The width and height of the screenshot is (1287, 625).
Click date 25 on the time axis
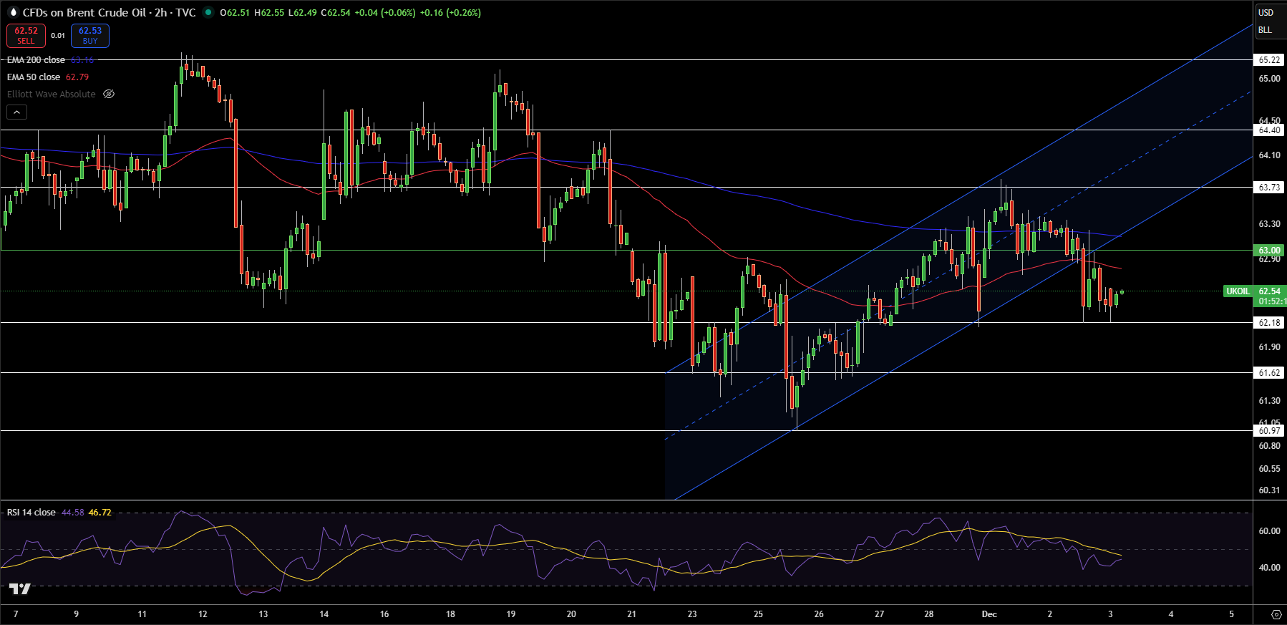tap(758, 614)
